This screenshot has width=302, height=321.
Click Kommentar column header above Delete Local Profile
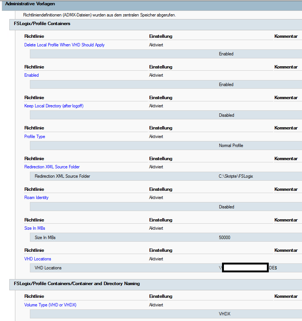286,36
